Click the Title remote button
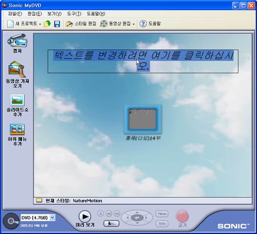The image size is (257, 234). tap(162, 224)
